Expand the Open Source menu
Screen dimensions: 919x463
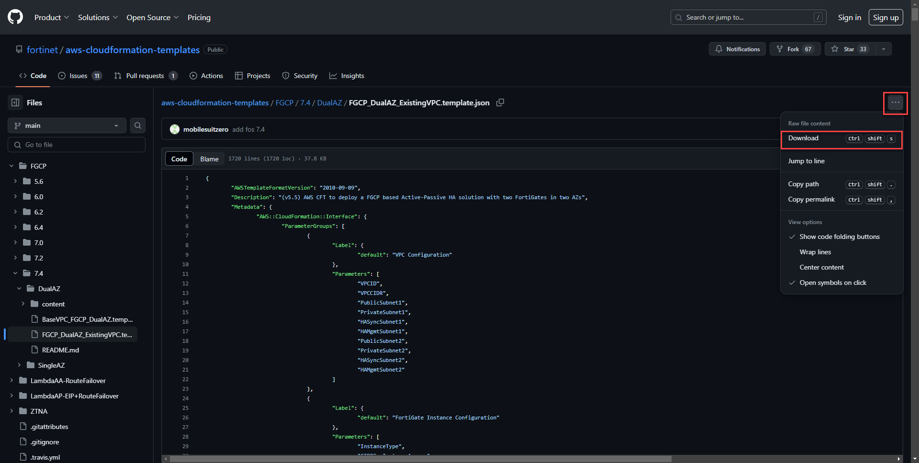pos(152,17)
